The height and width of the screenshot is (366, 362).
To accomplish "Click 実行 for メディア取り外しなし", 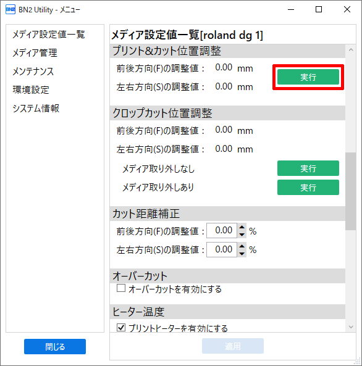I will pyautogui.click(x=308, y=168).
